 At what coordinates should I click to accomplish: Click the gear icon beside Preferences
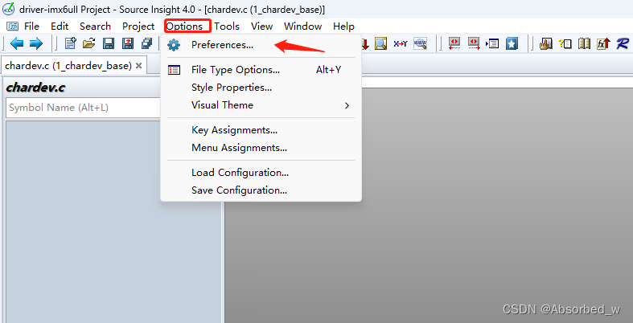[x=174, y=45]
